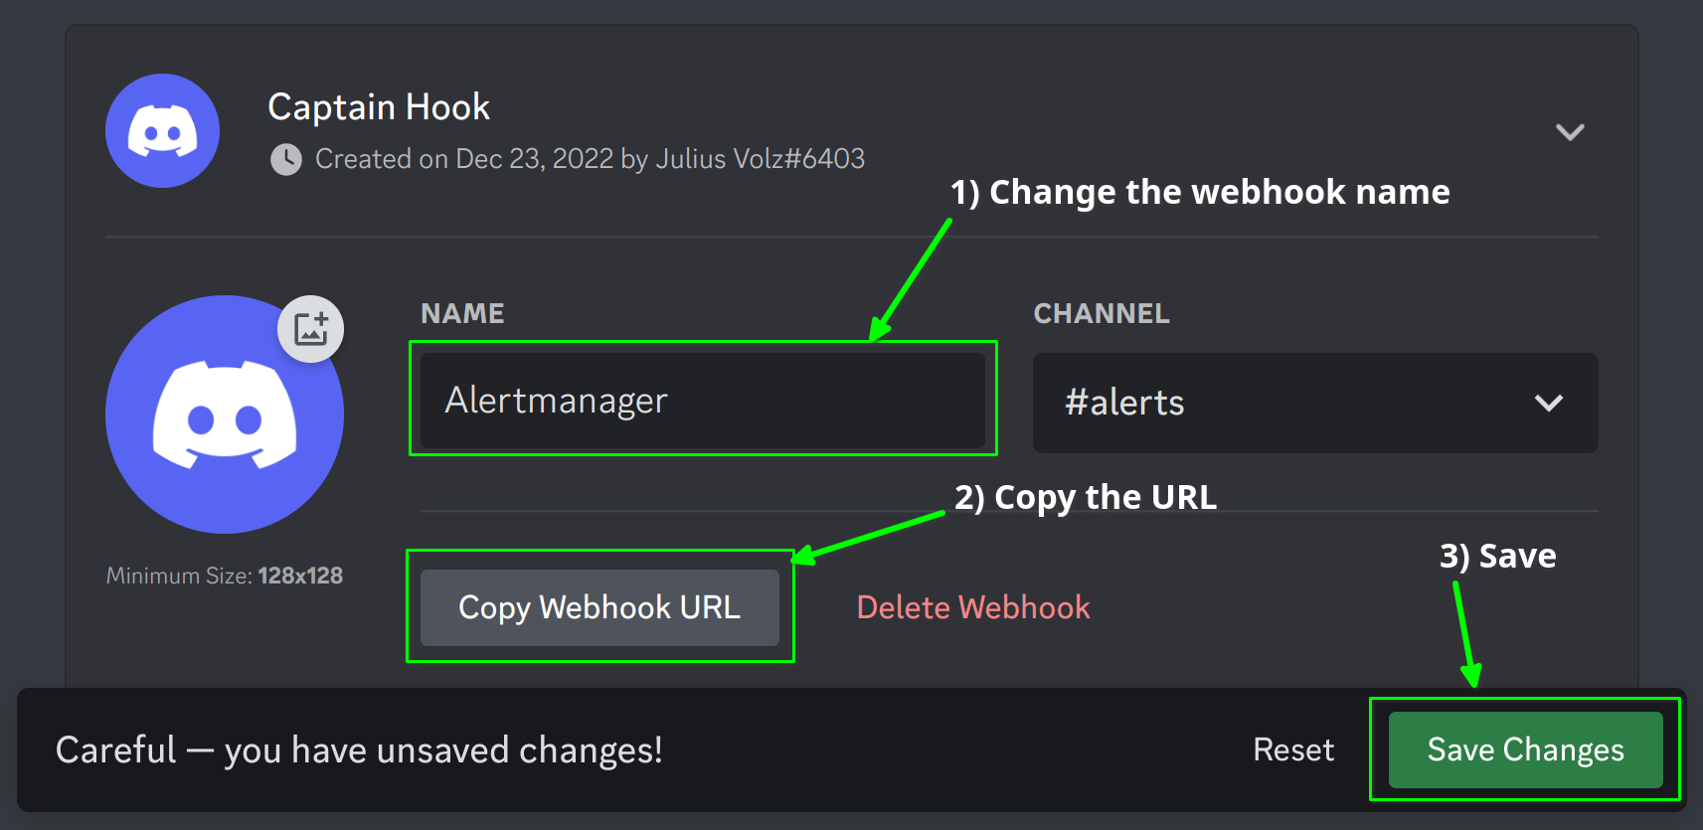Click the "Copy the URL" annotation text

(1086, 497)
